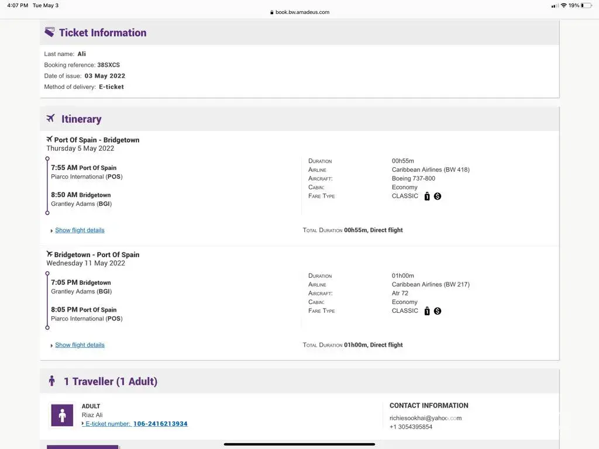Click the purple adult traveller avatar icon

(62, 415)
